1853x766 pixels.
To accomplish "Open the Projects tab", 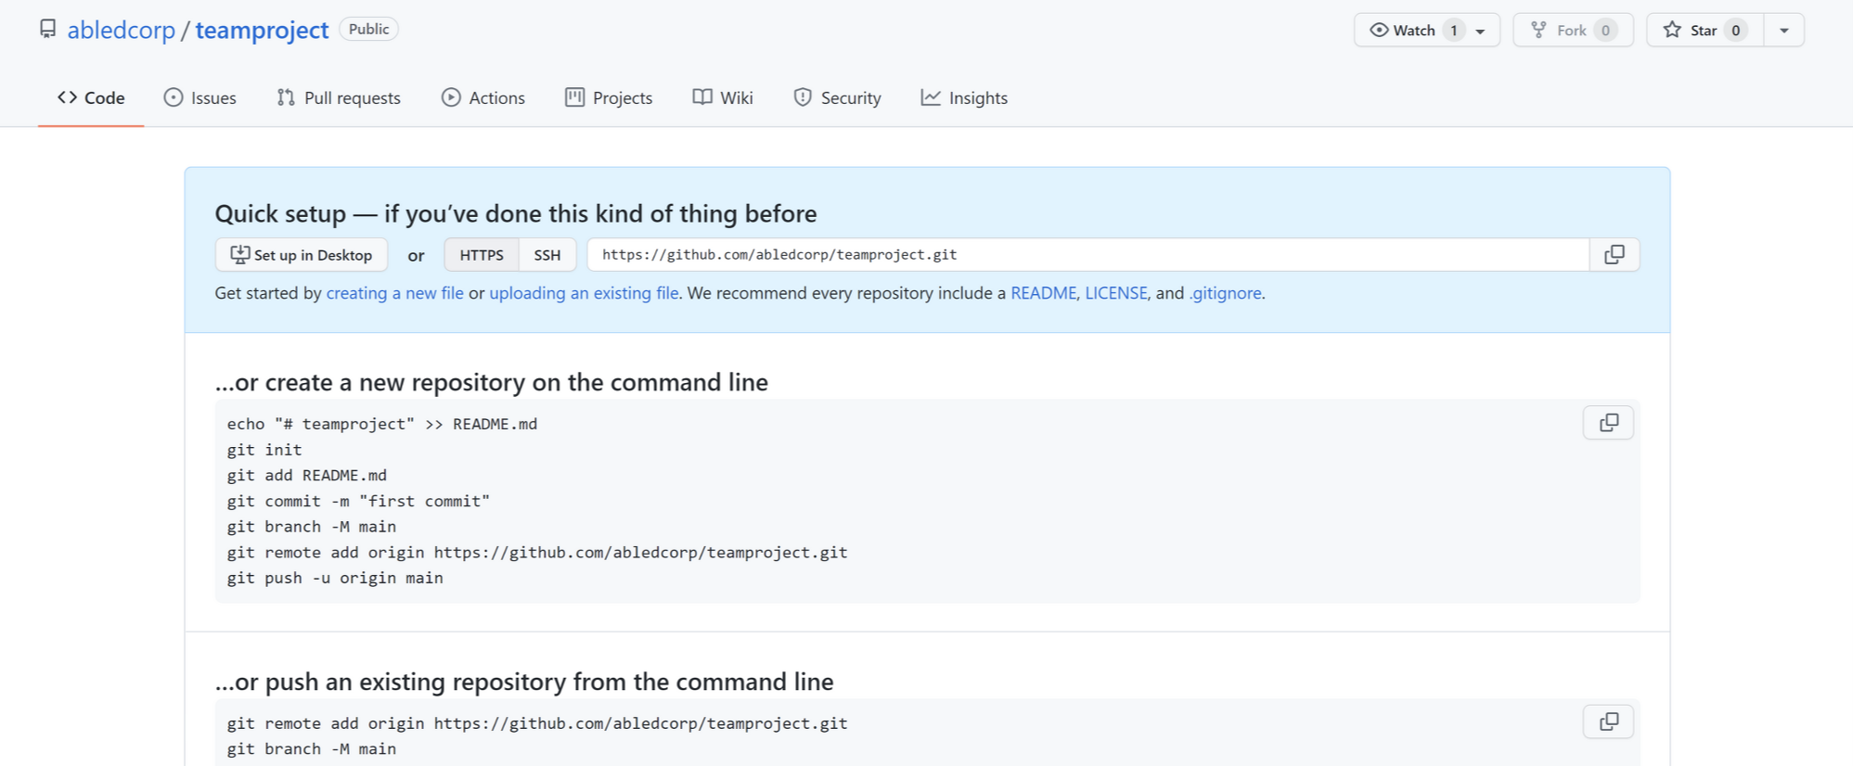I will pos(609,97).
